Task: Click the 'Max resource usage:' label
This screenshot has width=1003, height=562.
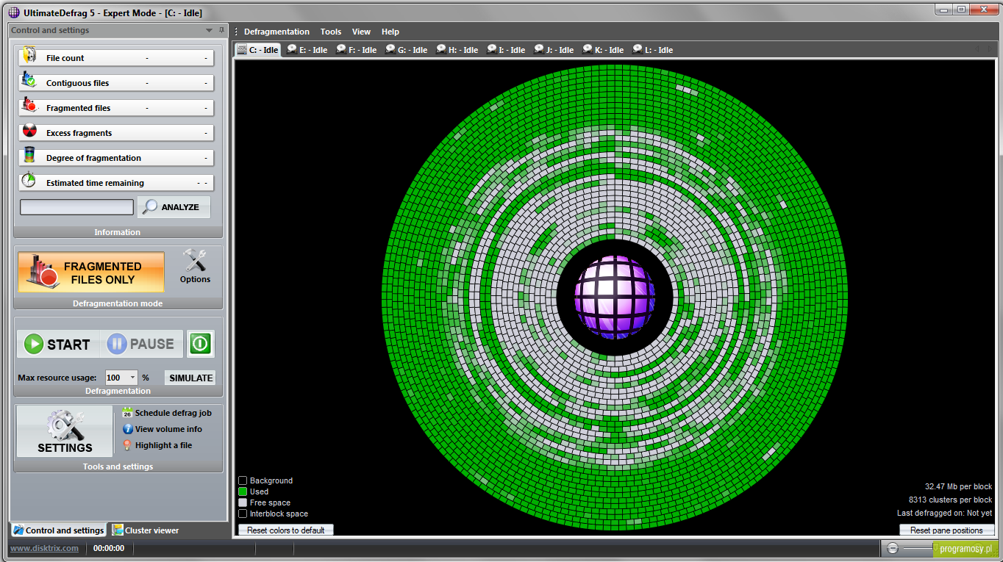Action: (x=57, y=378)
